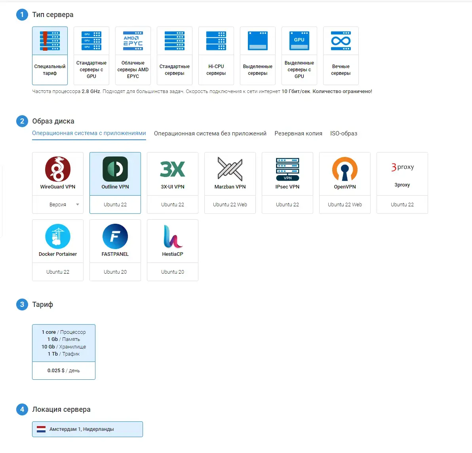Select Ubuntu 22 Web under Marzban VPN

click(x=230, y=205)
